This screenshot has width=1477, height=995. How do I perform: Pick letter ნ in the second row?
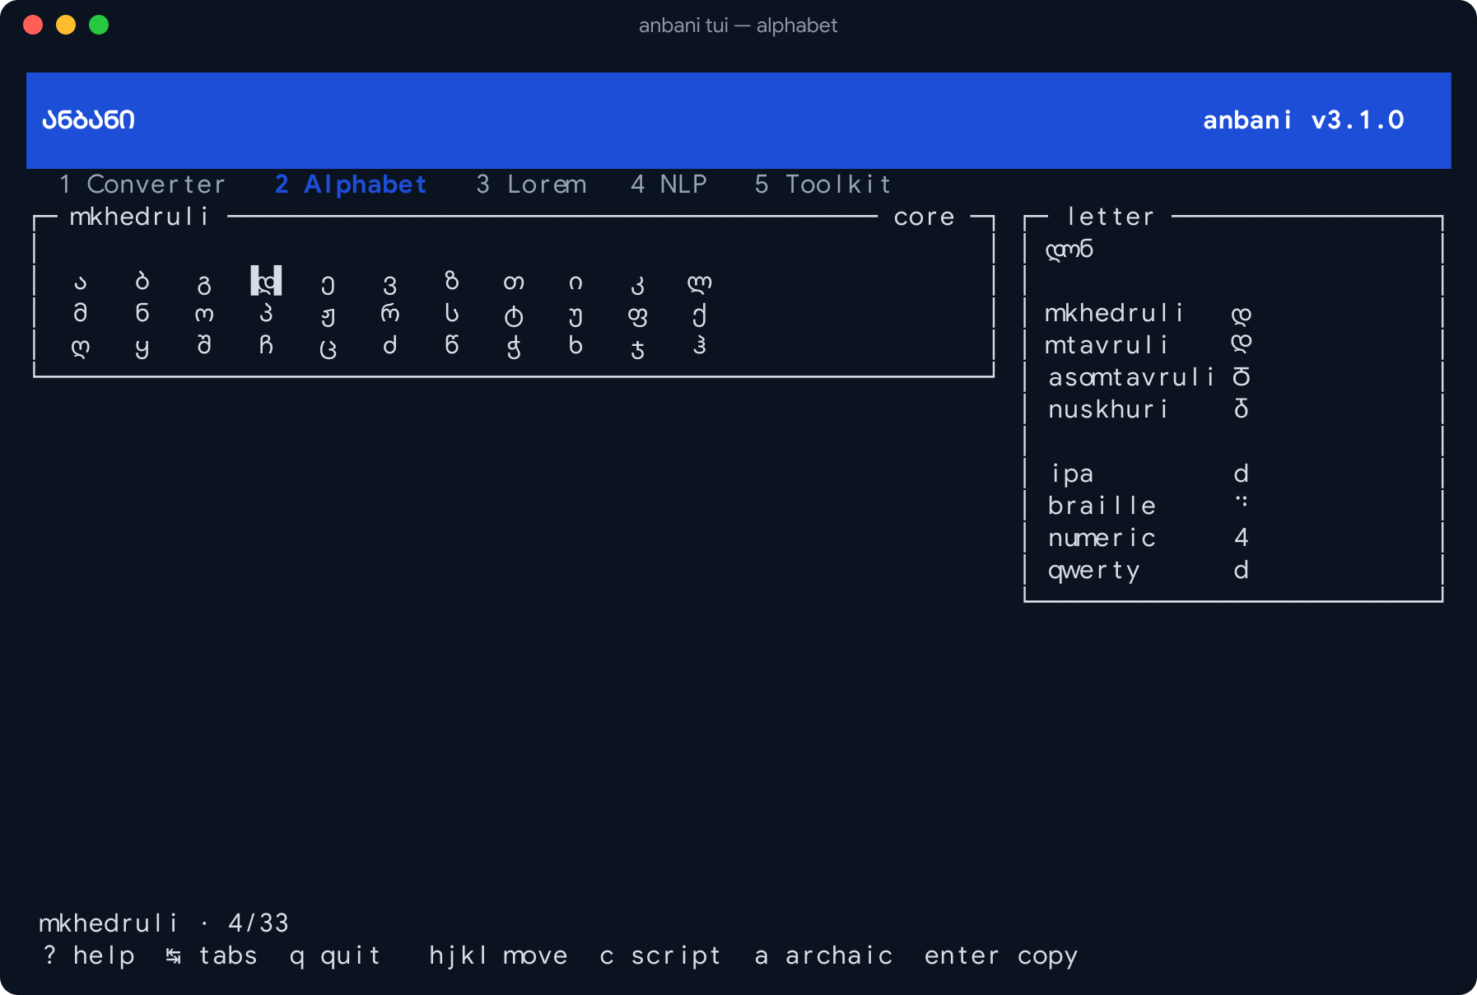pos(142,313)
